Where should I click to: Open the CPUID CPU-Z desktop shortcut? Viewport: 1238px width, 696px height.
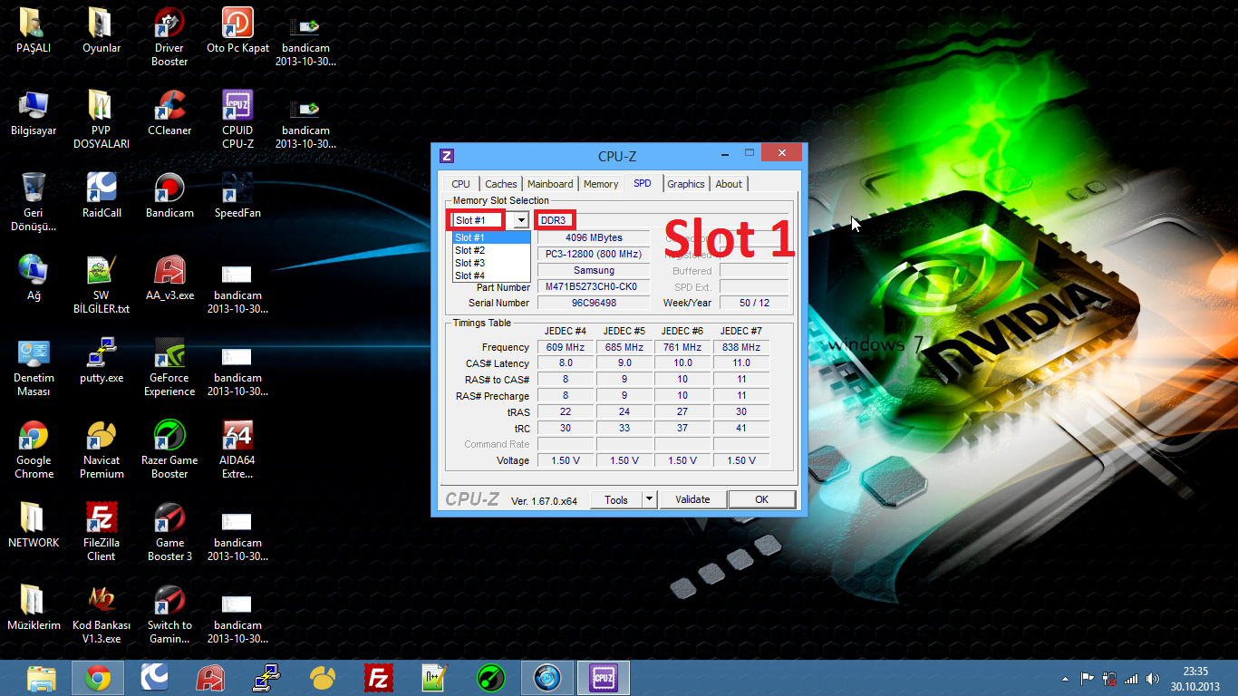coord(237,119)
